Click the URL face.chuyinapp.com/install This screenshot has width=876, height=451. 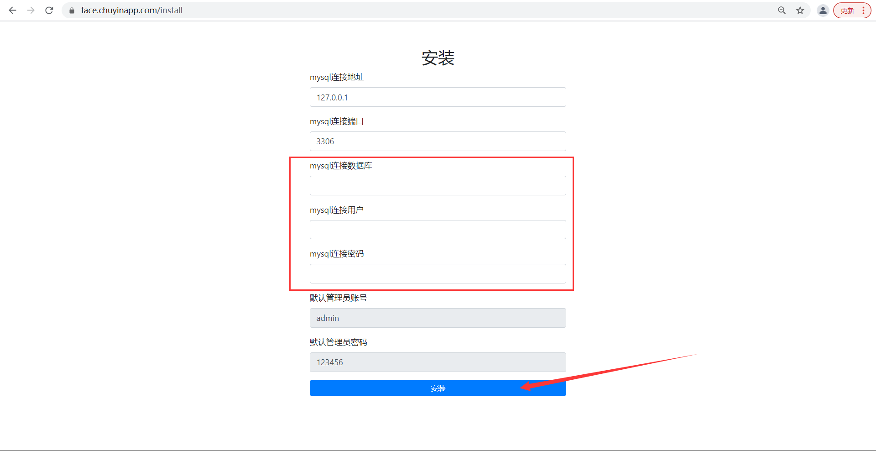tap(132, 10)
